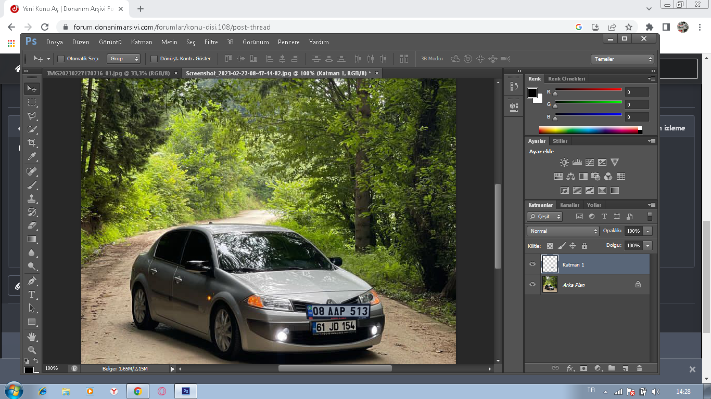Select the Path Selection tool
Image resolution: width=711 pixels, height=399 pixels.
pos(32,308)
